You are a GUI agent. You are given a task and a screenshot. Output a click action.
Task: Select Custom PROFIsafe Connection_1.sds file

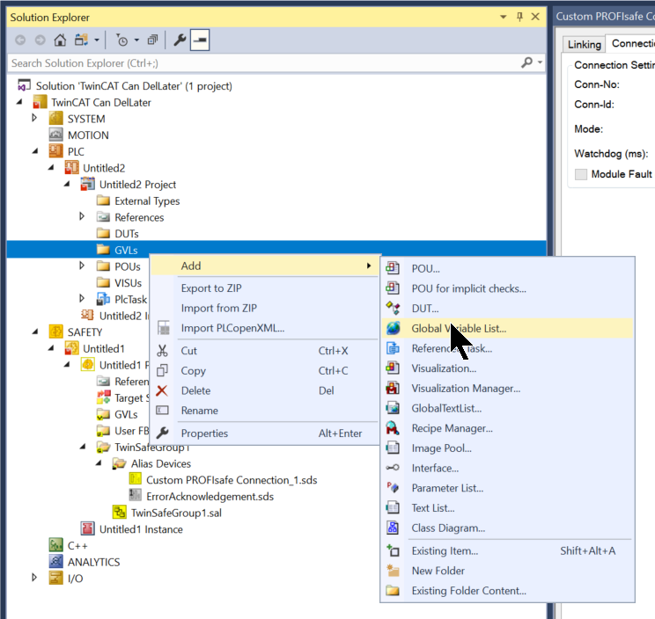pyautogui.click(x=232, y=480)
